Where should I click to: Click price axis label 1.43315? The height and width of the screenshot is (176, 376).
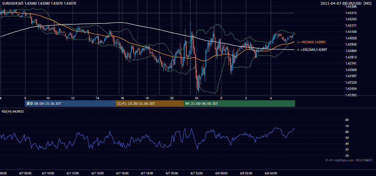tap(351, 13)
